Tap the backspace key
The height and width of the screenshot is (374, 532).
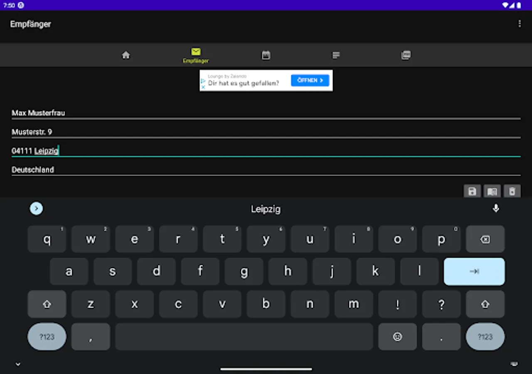click(485, 239)
